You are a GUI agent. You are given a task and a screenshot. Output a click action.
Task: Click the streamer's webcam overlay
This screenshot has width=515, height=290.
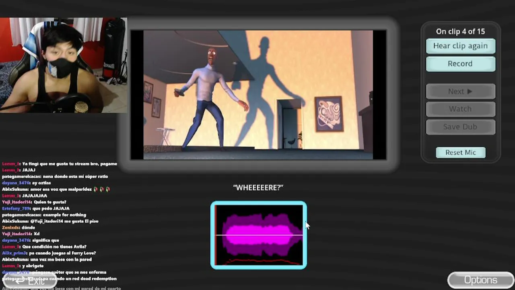tap(64, 65)
